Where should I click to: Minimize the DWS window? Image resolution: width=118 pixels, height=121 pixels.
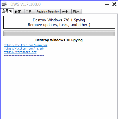(x=107, y=5)
